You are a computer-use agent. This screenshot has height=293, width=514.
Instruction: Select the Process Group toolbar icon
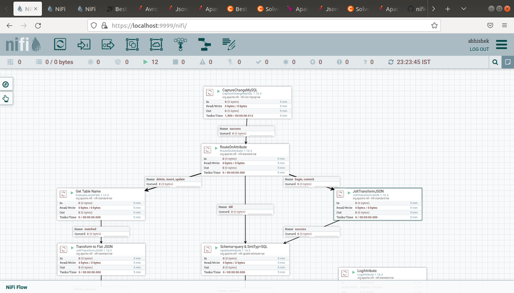[x=132, y=45]
